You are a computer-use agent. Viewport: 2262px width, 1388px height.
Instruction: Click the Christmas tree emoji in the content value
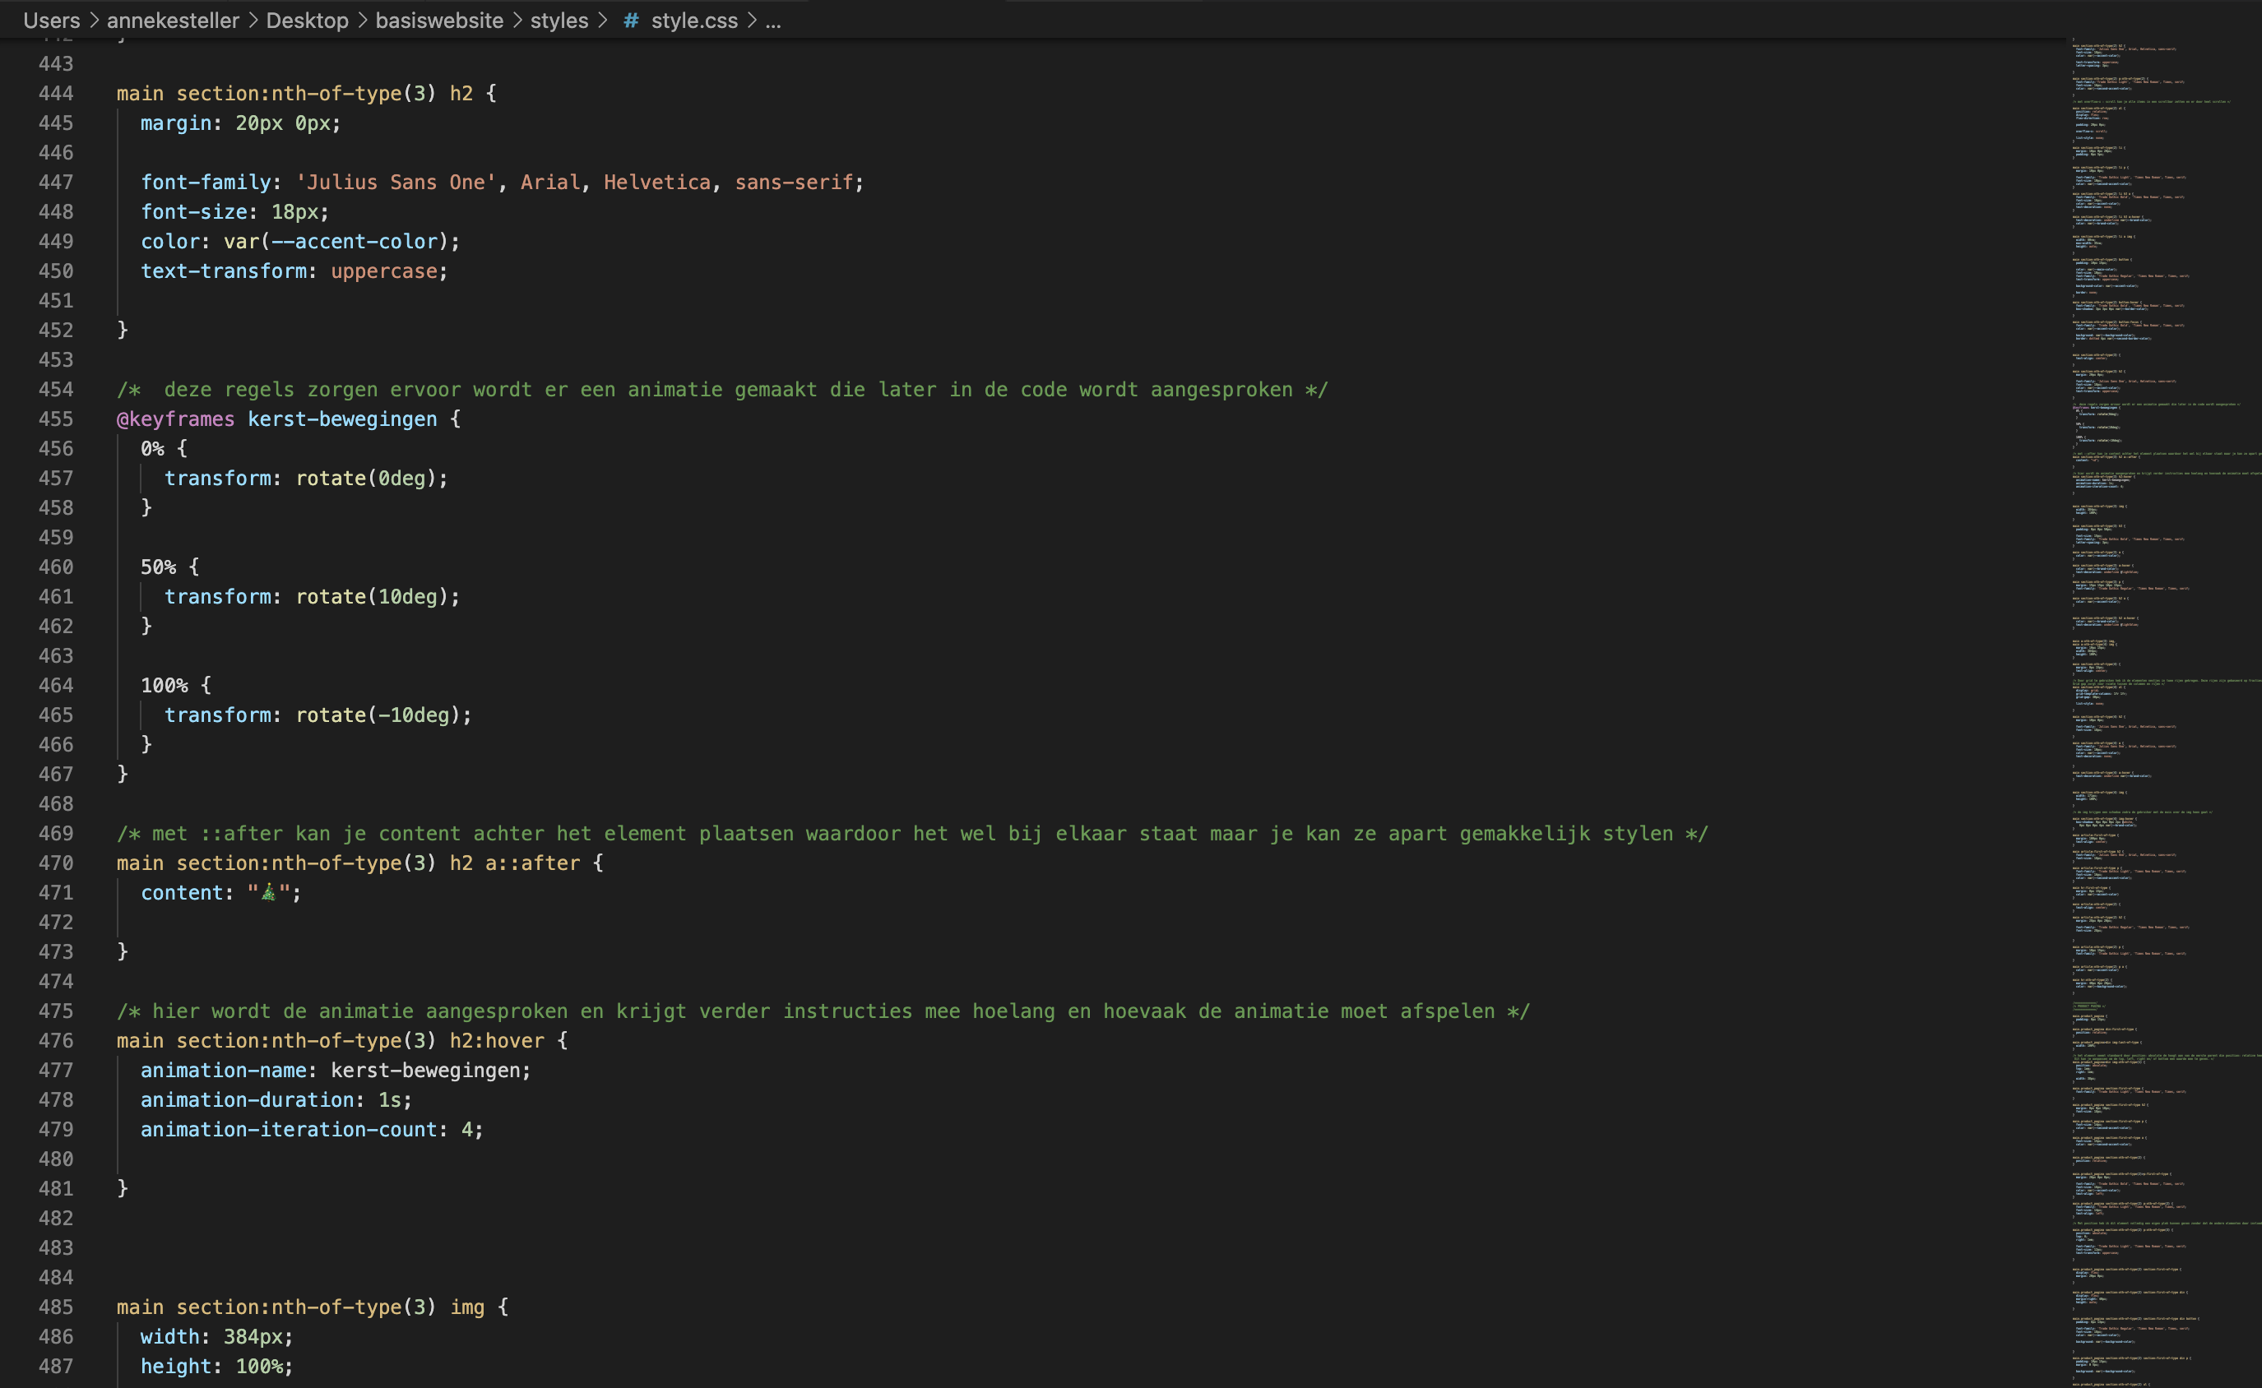268,893
